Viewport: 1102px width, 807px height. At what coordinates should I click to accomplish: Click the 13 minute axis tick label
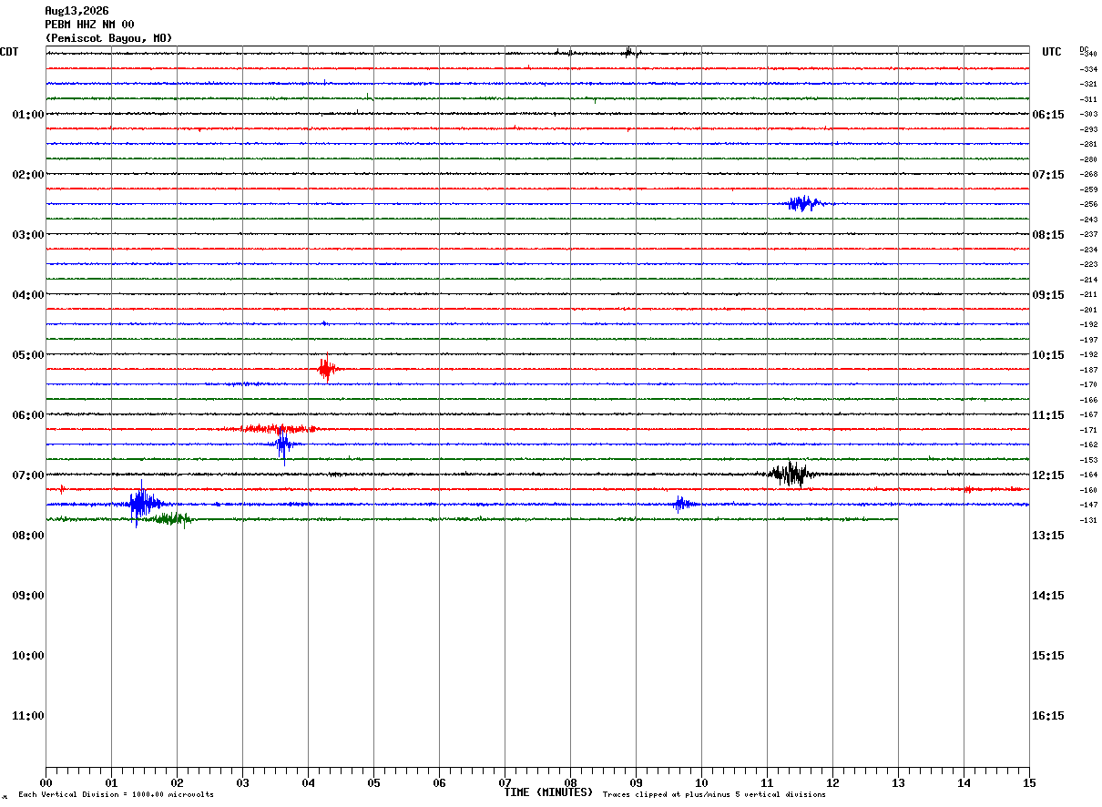pos(898,782)
